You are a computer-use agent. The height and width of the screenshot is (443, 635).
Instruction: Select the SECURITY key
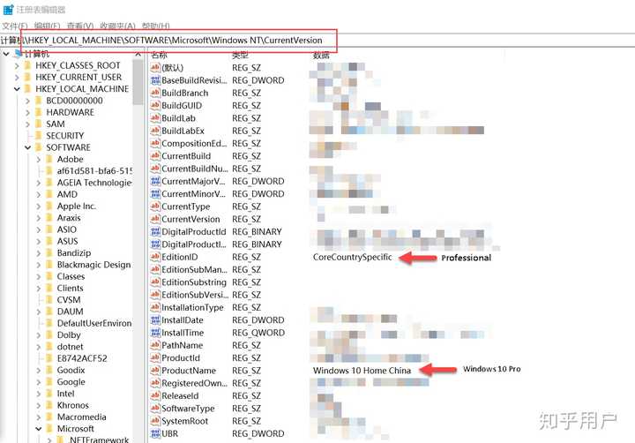[x=64, y=136]
